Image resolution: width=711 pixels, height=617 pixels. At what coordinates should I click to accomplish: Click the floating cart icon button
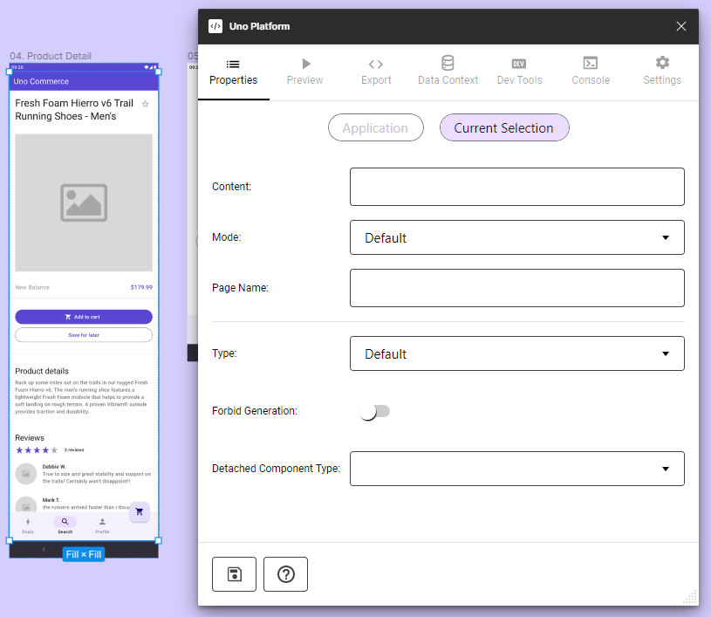(x=140, y=511)
